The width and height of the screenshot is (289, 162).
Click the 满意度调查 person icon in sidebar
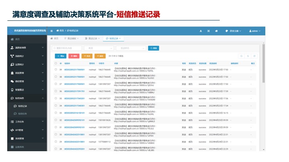12,48
